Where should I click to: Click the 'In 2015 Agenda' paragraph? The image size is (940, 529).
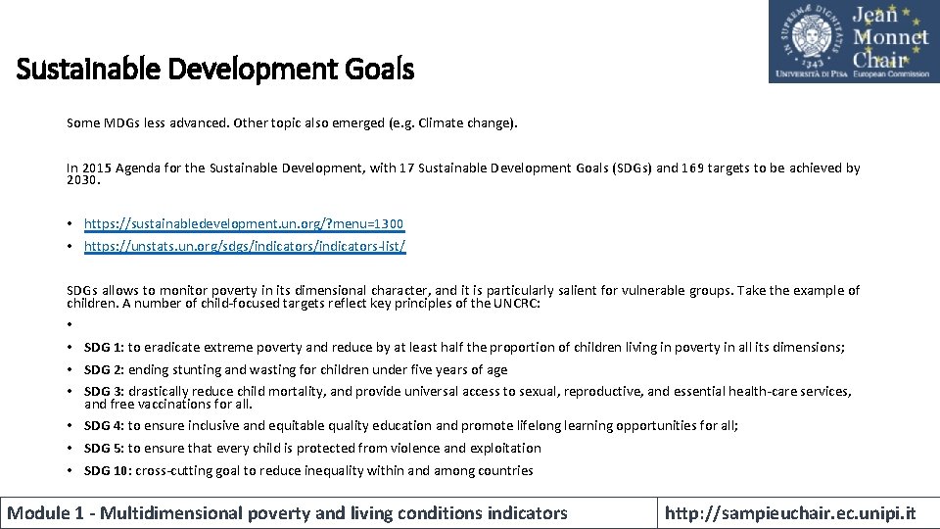point(463,174)
